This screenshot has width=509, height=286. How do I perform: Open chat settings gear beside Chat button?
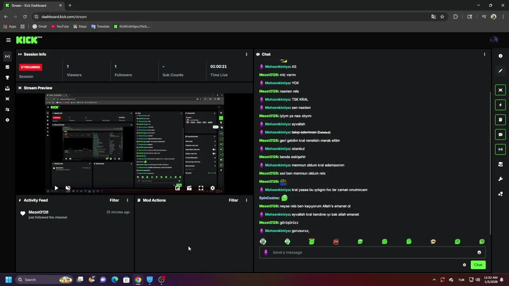pos(464,265)
